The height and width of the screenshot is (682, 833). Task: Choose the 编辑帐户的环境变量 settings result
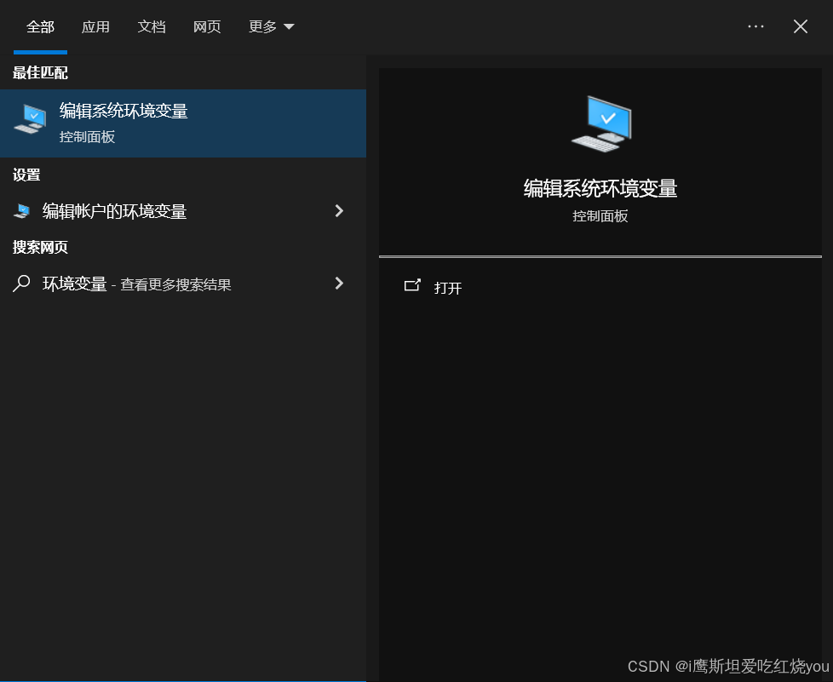tap(115, 211)
